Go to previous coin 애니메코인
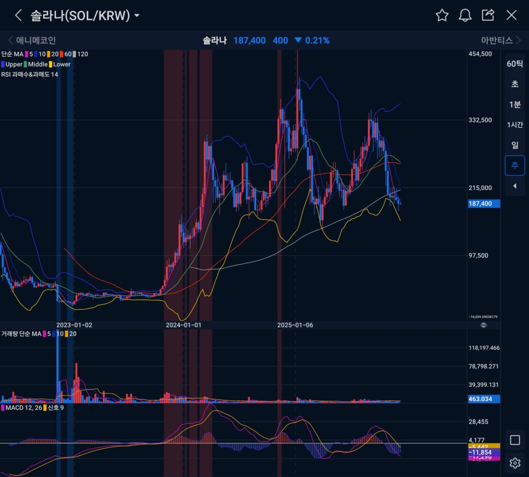Screen dimensions: 529x477 [x=32, y=40]
